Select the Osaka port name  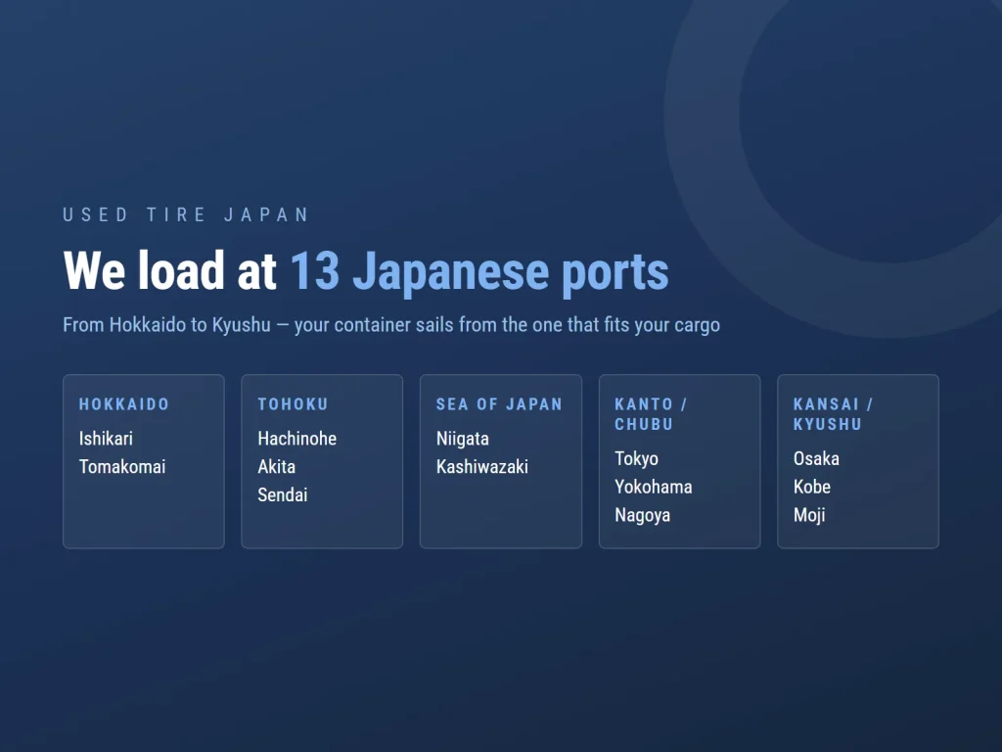(x=816, y=458)
